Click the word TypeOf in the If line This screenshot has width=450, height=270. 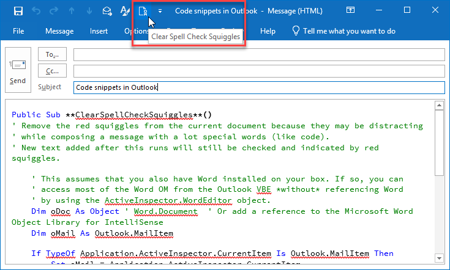click(x=60, y=254)
